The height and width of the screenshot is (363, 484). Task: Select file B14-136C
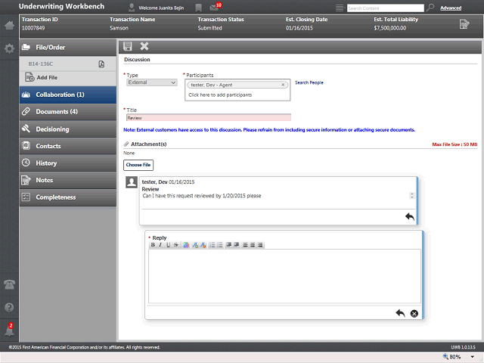[41, 64]
